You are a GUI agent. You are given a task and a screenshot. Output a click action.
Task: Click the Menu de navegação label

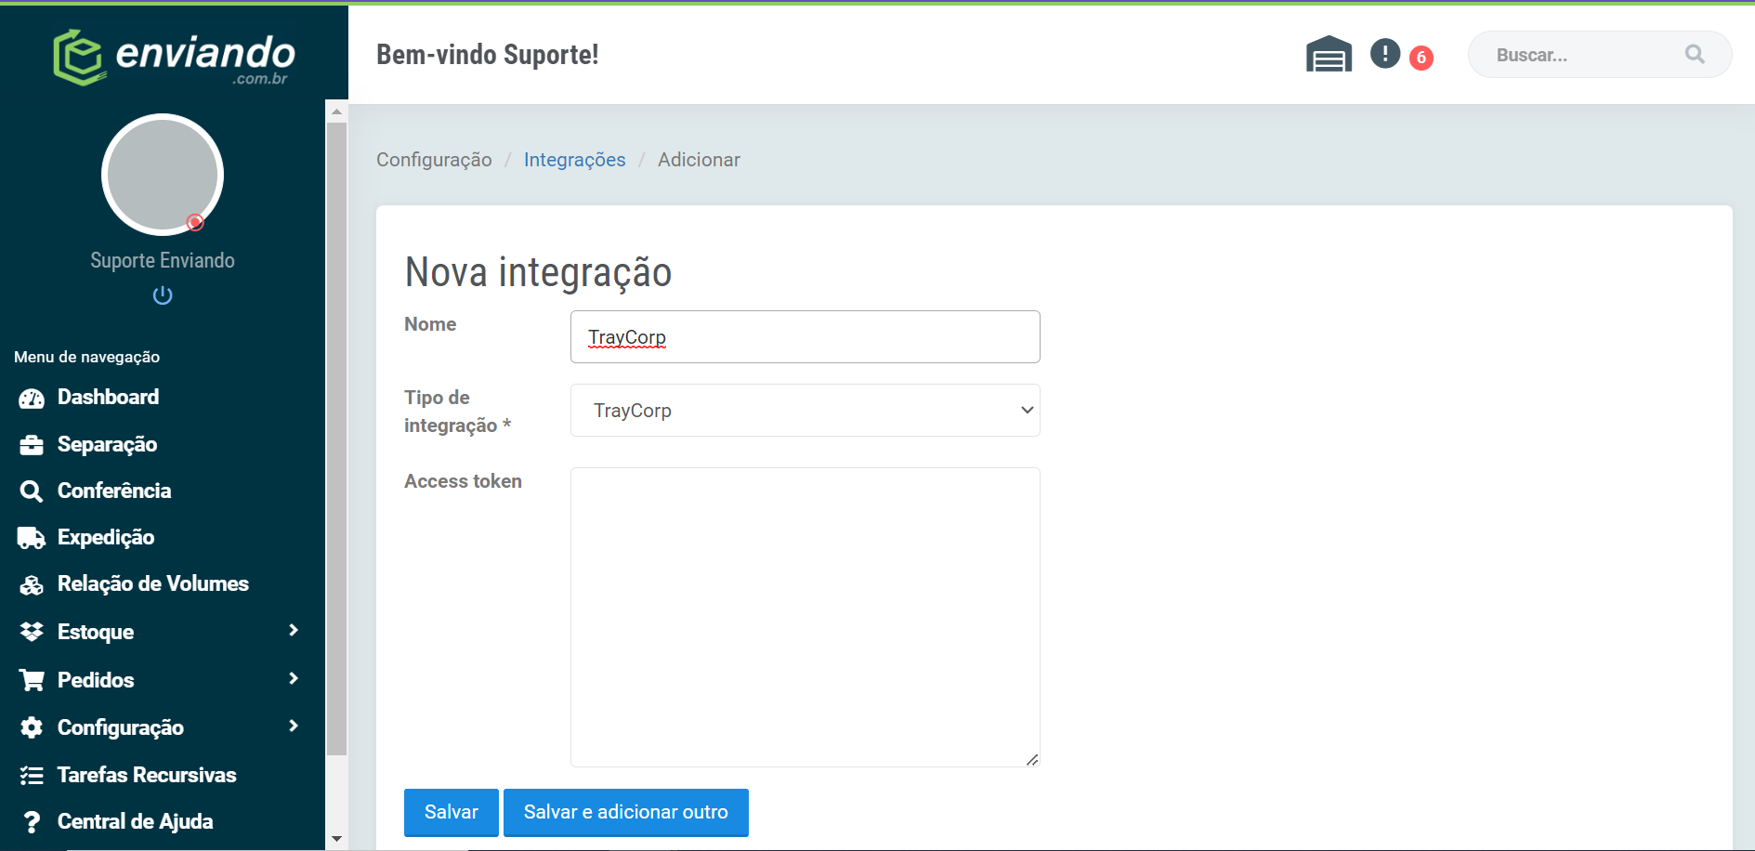pyautogui.click(x=87, y=357)
